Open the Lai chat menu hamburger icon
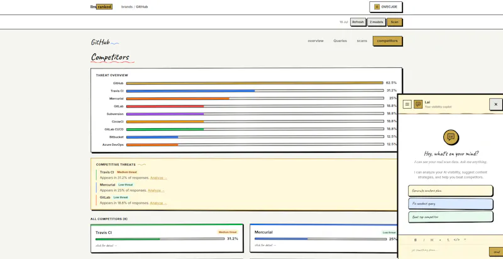The height and width of the screenshot is (259, 503). 407,104
